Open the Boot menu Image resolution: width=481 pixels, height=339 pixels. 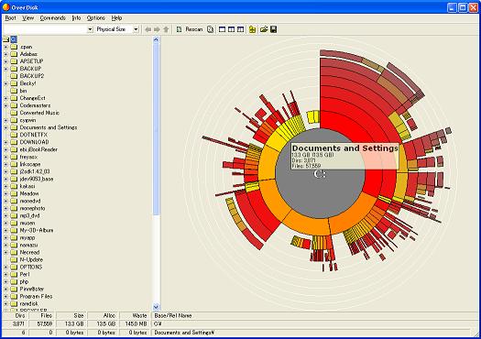tap(10, 18)
